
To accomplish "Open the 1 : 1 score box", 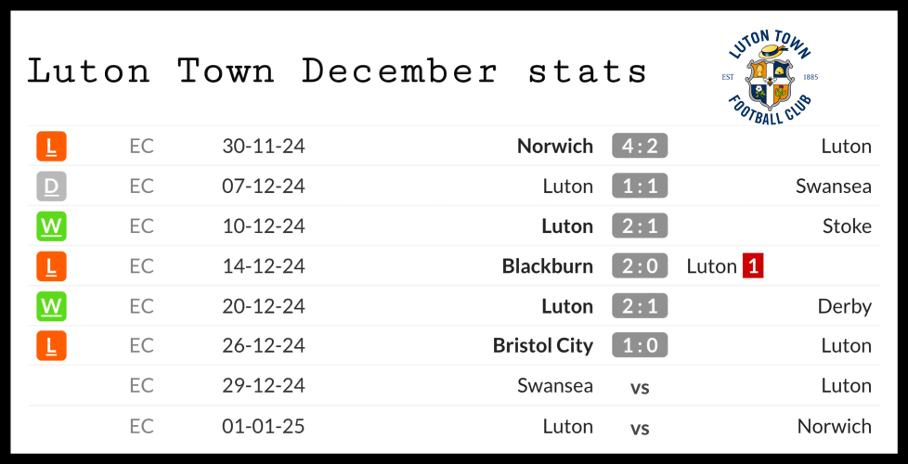I will (x=640, y=187).
